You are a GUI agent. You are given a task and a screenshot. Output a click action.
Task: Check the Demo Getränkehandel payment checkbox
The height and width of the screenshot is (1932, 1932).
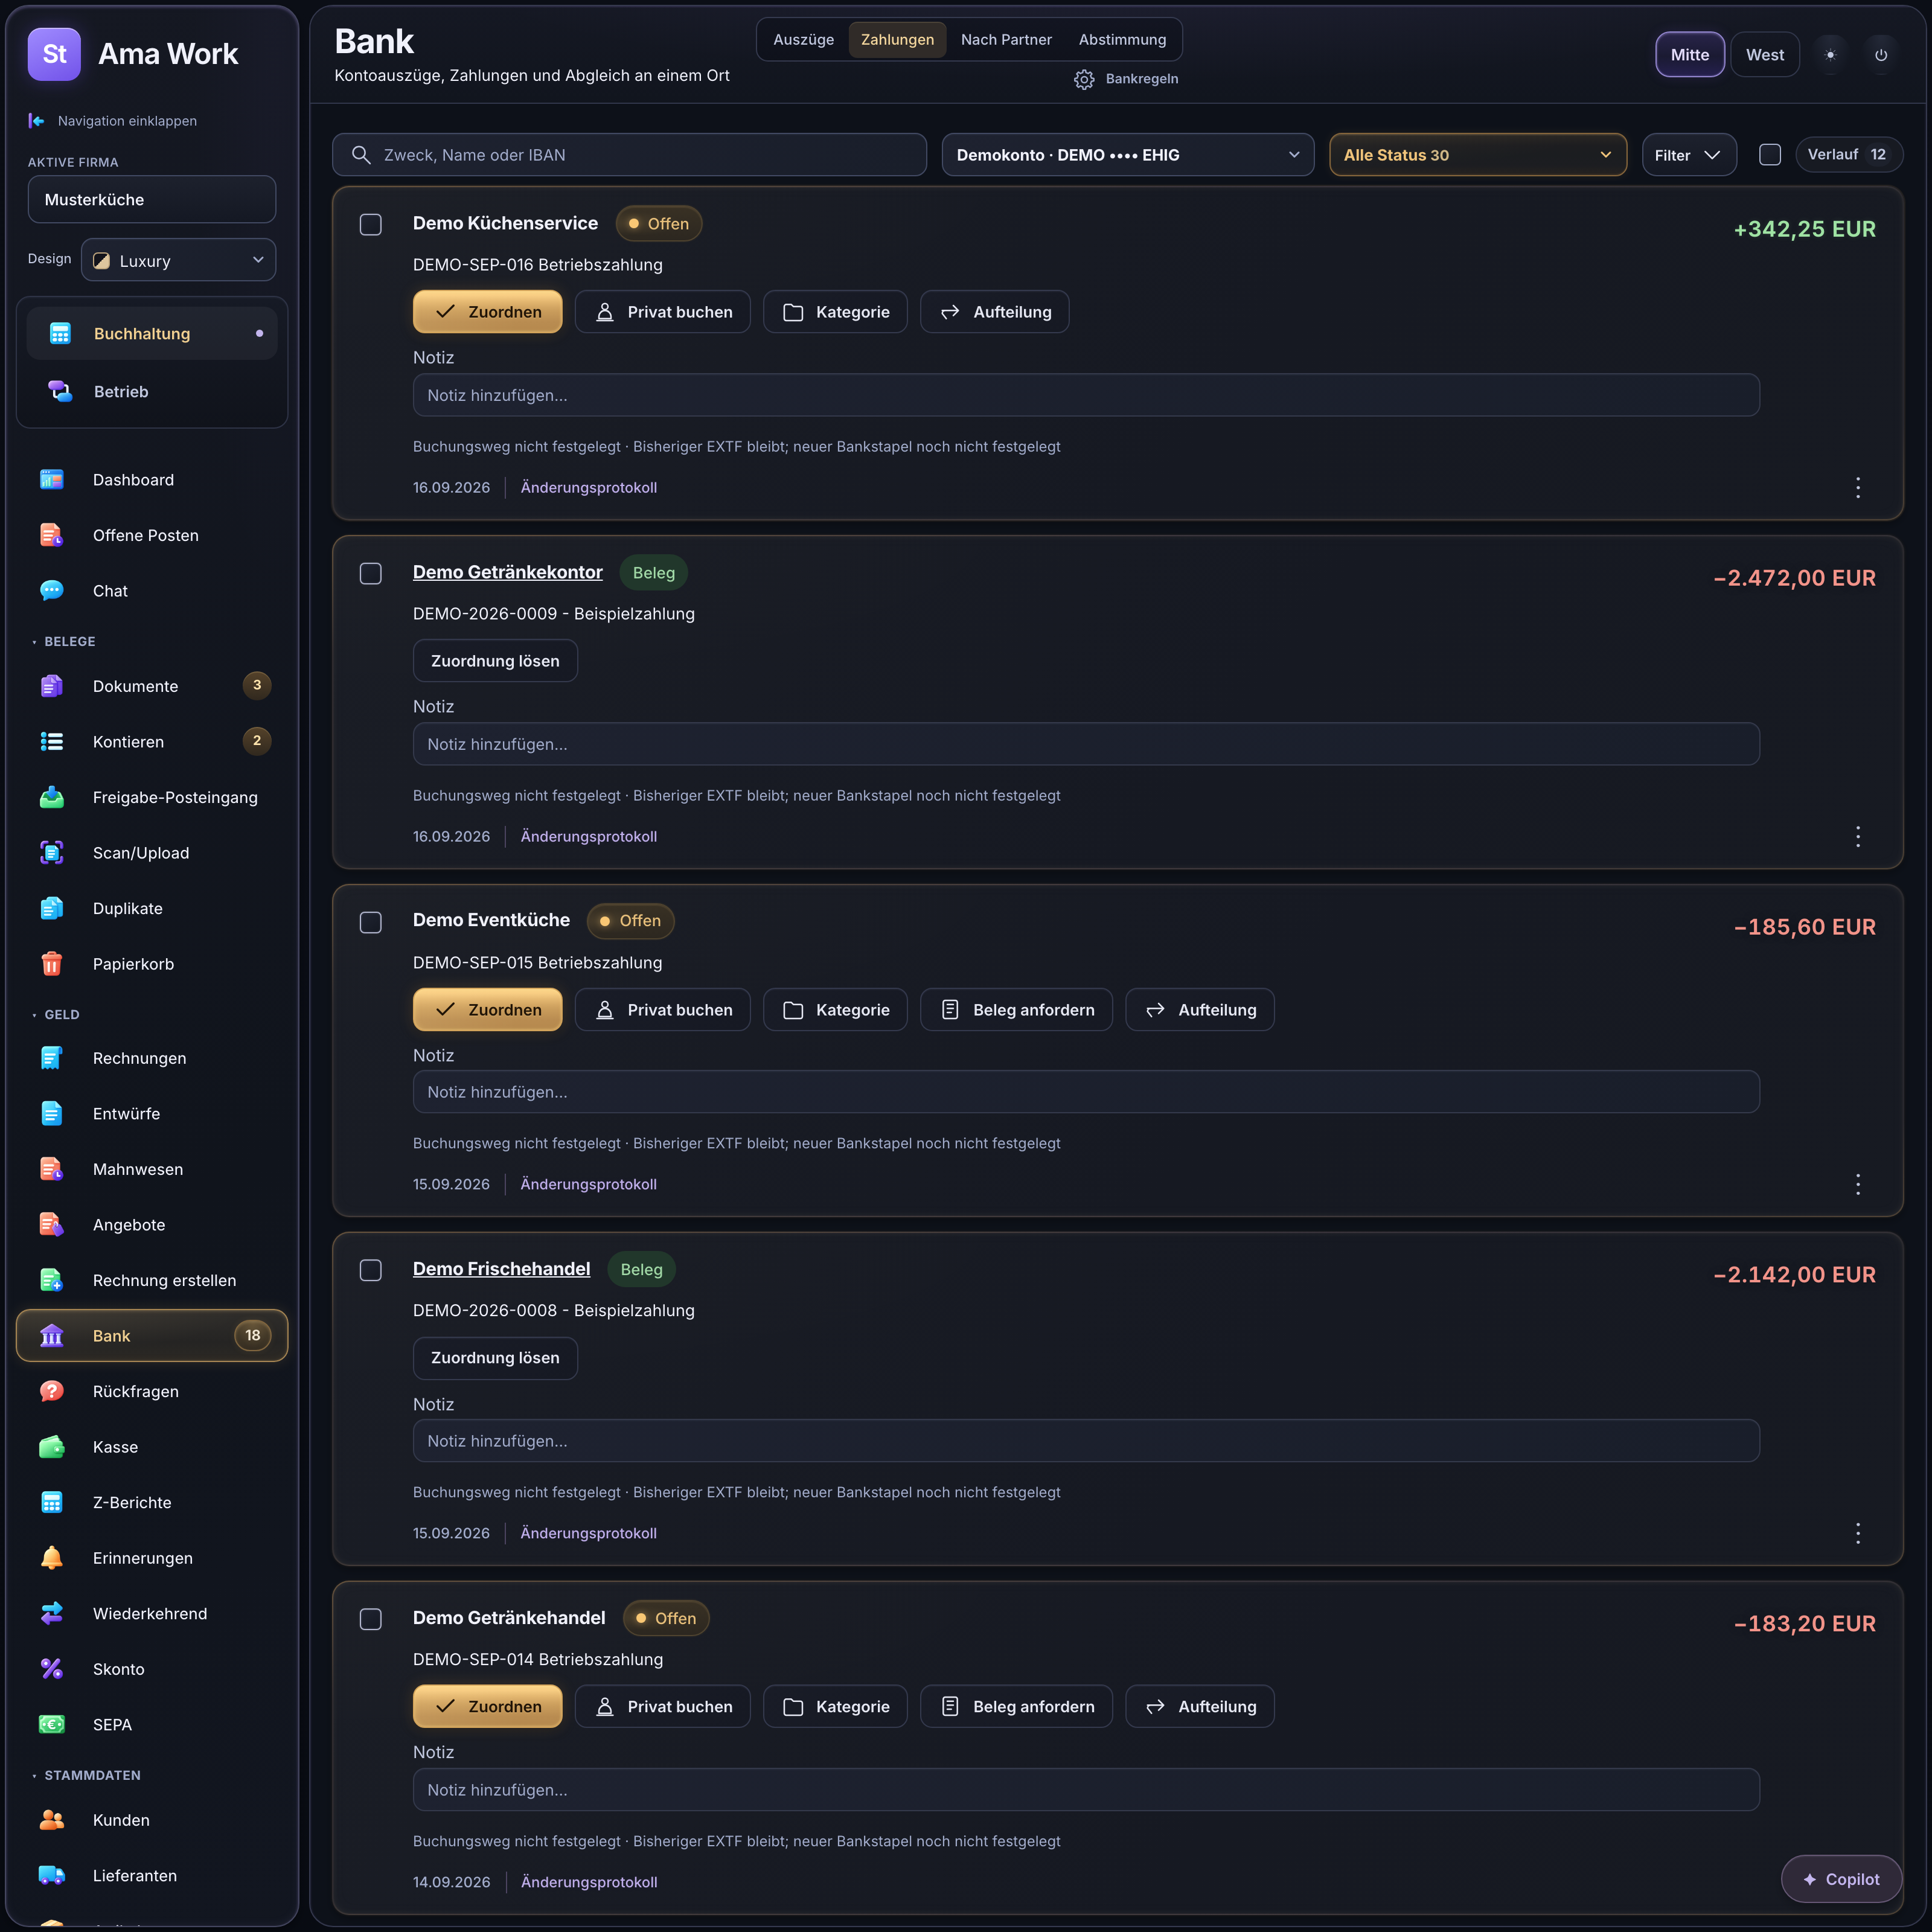click(371, 1619)
